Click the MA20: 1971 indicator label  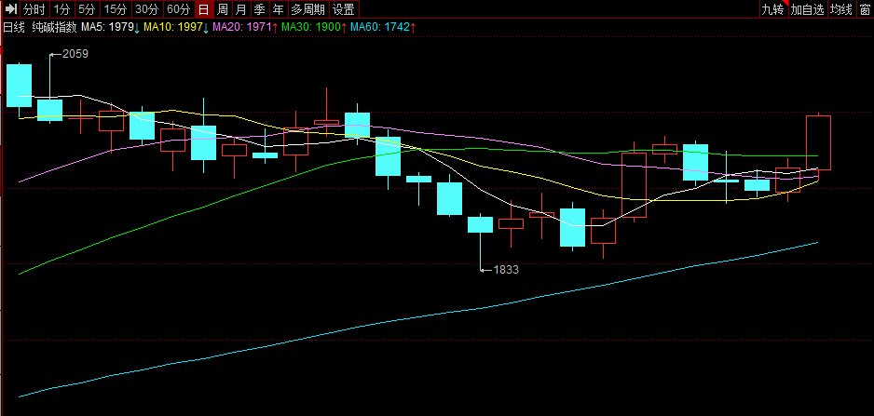[246, 27]
